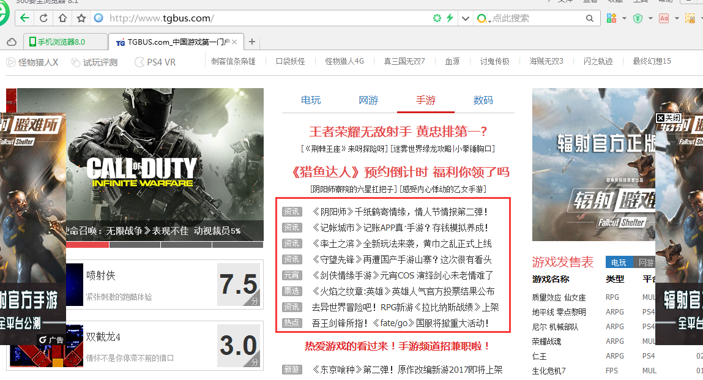Click the green lightning speed-mode icon

(x=450, y=18)
